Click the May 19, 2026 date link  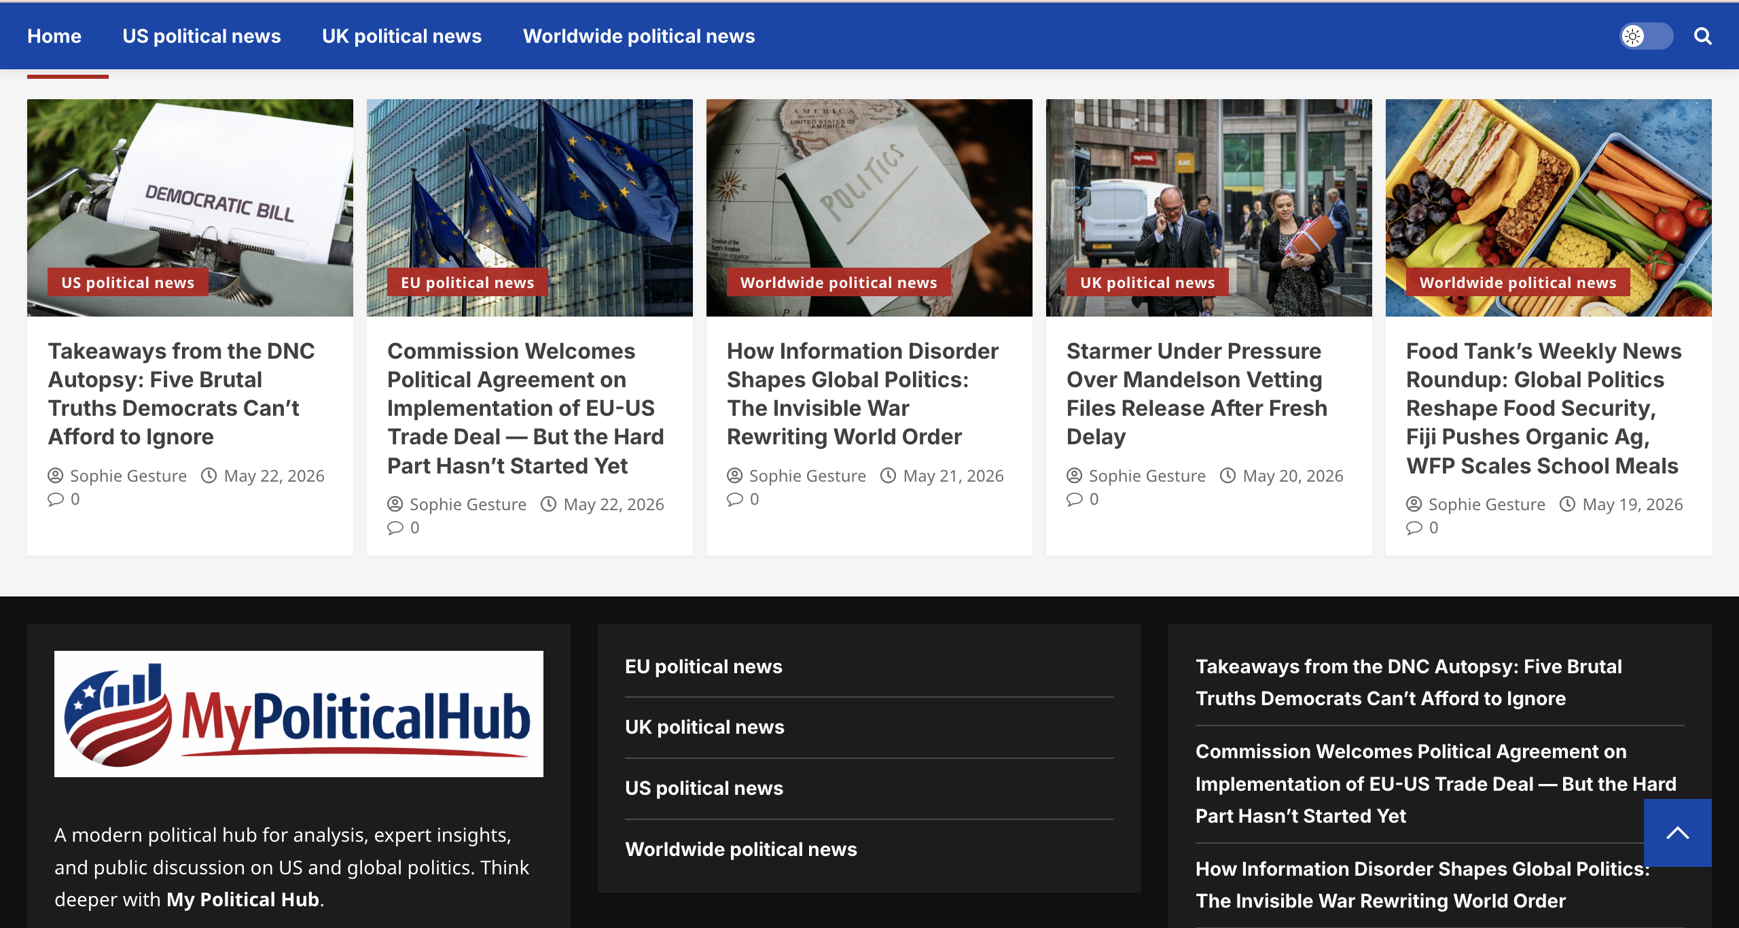coord(1632,504)
